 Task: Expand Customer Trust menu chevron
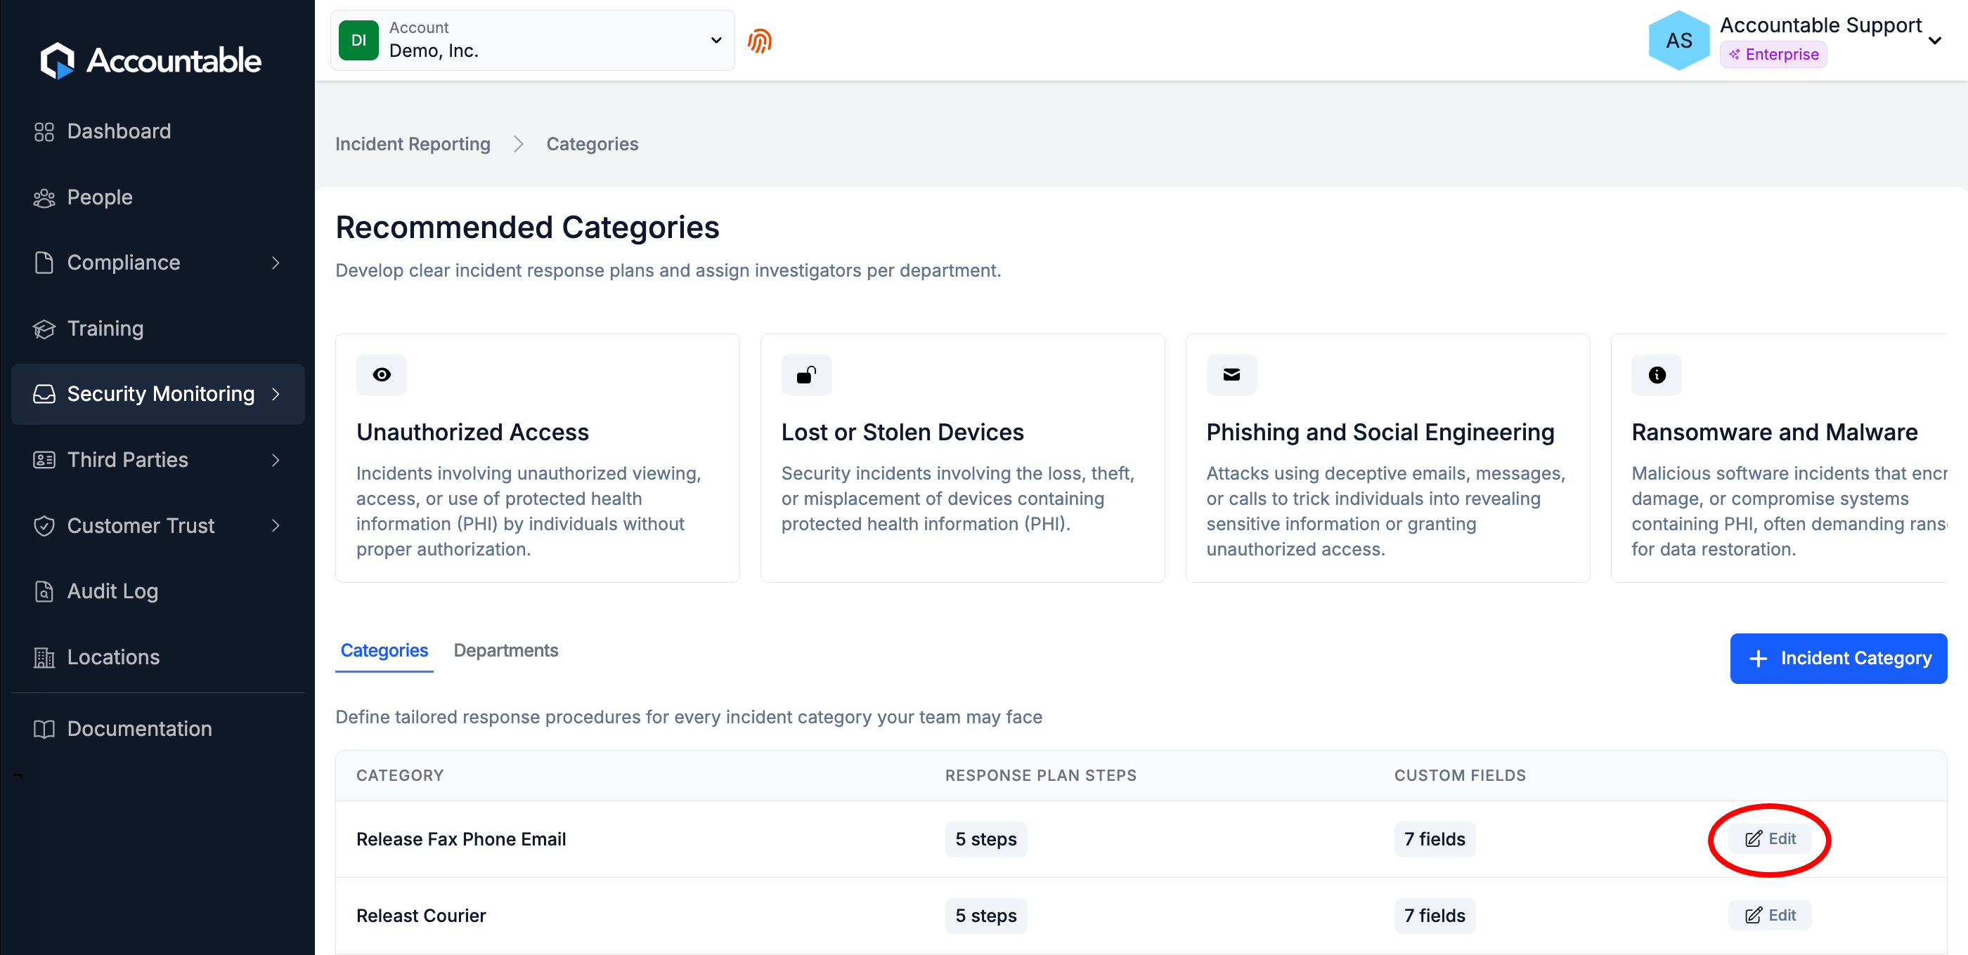point(275,525)
